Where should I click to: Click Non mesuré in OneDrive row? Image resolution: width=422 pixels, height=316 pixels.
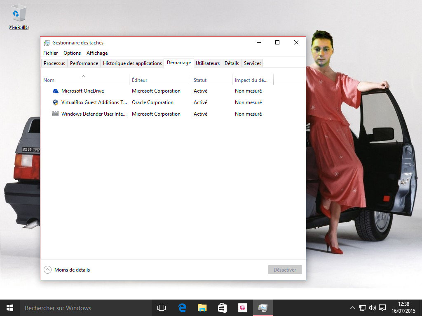tap(248, 91)
